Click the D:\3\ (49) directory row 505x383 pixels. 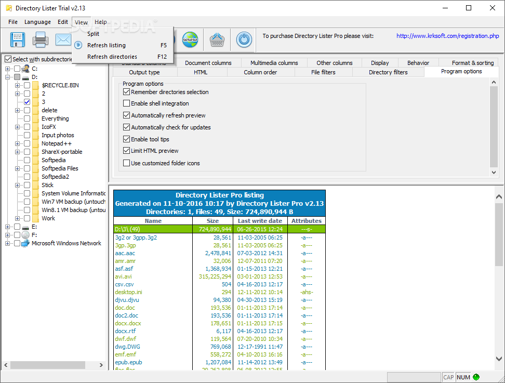[219, 229]
